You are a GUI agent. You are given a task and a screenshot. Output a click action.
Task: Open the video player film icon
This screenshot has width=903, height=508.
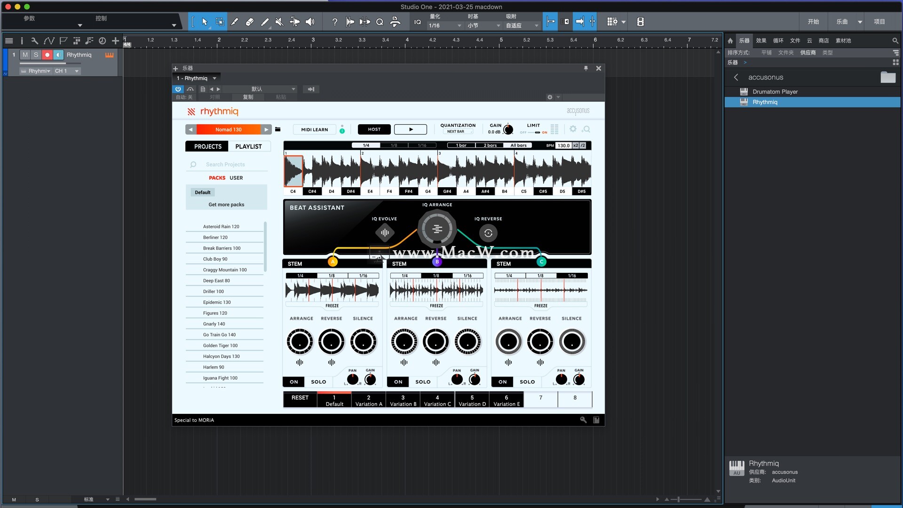tap(640, 22)
